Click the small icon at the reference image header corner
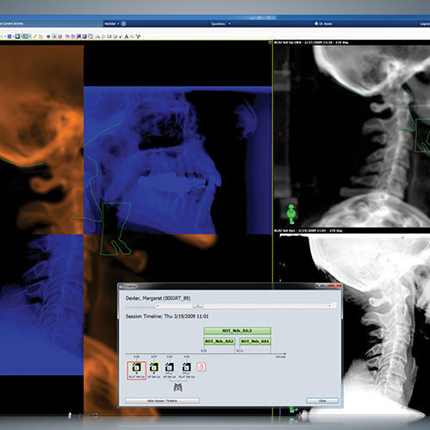Image resolution: width=430 pixels, height=430 pixels. tap(270, 42)
